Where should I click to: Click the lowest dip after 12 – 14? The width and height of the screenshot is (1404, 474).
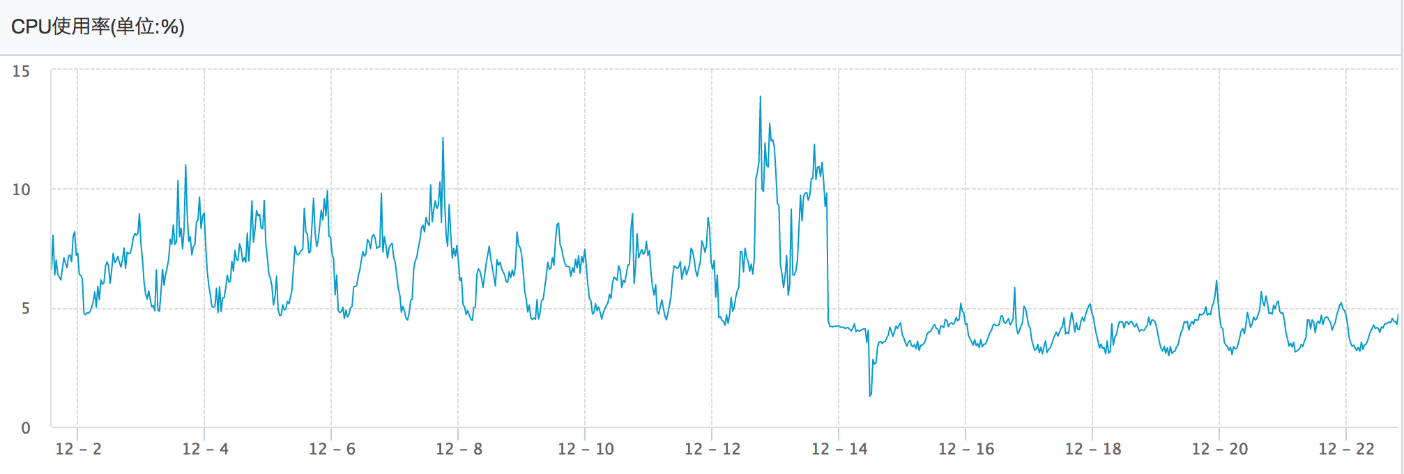point(870,395)
